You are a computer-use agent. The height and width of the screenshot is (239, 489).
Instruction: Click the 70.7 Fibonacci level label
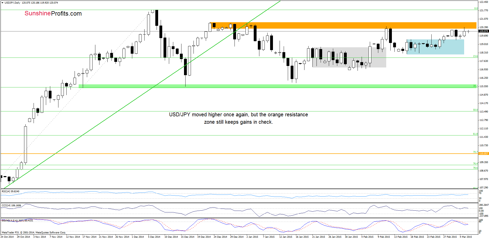click(x=475, y=152)
